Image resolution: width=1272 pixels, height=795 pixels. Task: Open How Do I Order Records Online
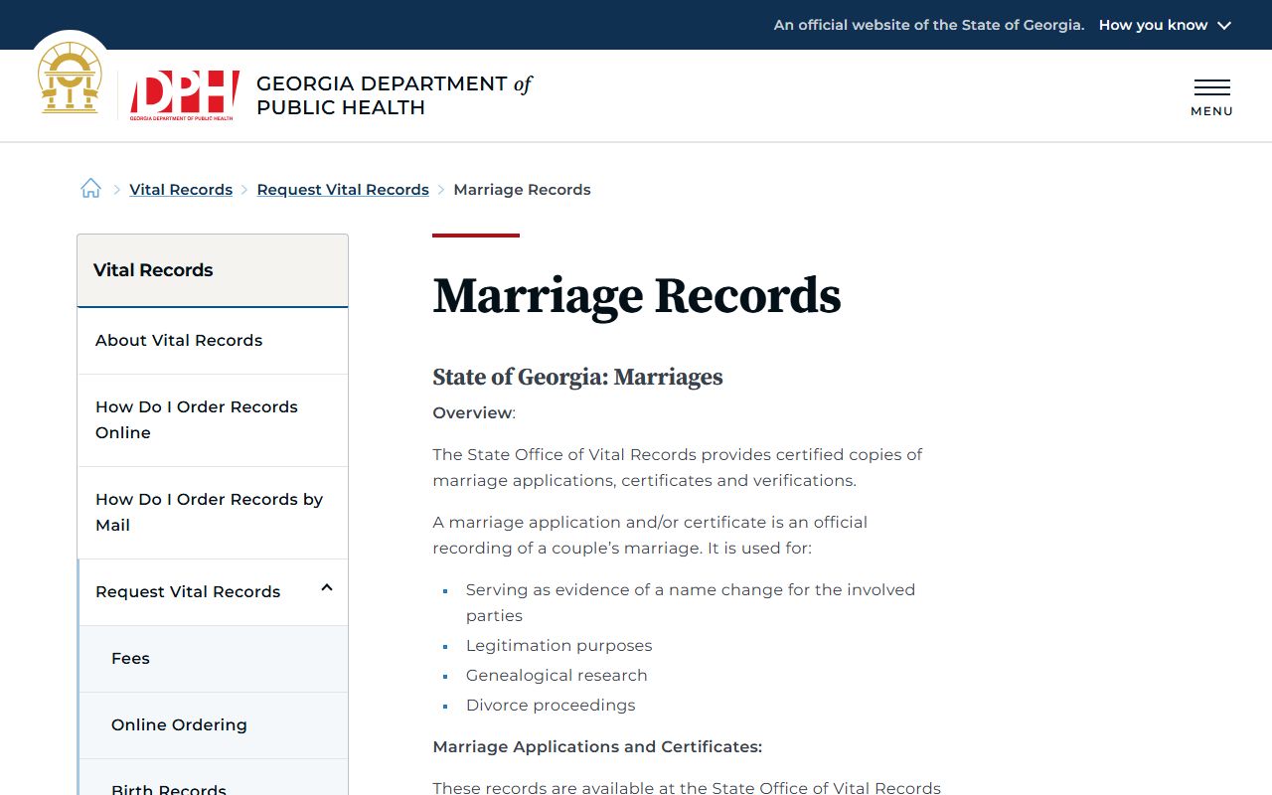(213, 420)
